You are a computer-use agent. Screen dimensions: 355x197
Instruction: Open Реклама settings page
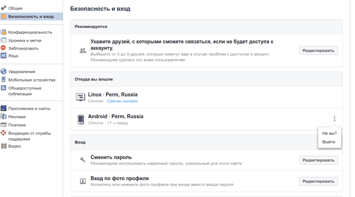tap(17, 117)
